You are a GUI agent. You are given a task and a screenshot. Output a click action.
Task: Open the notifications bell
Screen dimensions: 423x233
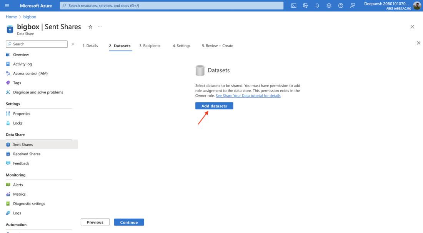tap(317, 5)
